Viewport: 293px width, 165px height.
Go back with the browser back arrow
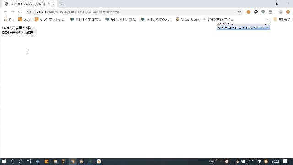(x=5, y=12)
